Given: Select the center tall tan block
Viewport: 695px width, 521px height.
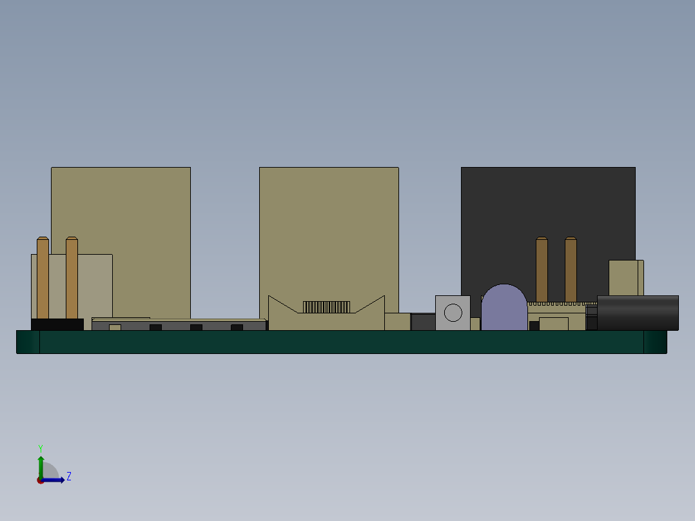Looking at the screenshot, I should coord(329,231).
